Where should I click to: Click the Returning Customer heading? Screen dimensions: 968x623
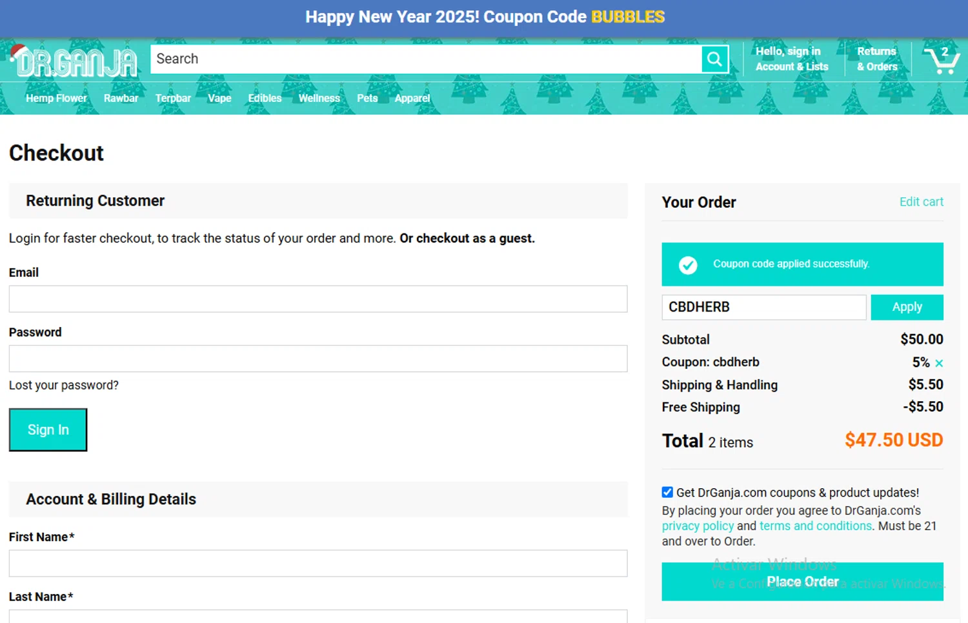coord(95,201)
